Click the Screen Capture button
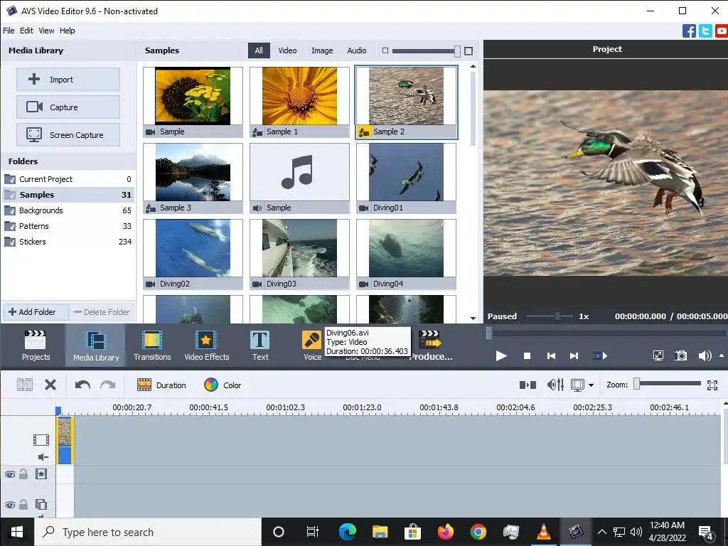Viewport: 728px width, 546px height. tap(68, 135)
